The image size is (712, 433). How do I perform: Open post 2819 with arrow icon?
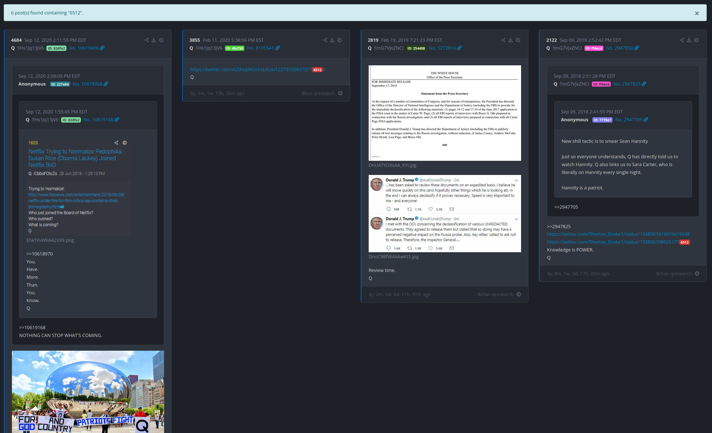(x=518, y=40)
